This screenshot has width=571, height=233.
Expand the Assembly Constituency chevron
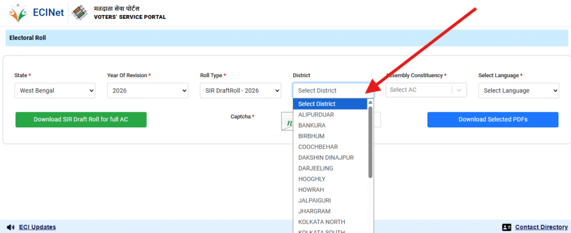tap(459, 90)
